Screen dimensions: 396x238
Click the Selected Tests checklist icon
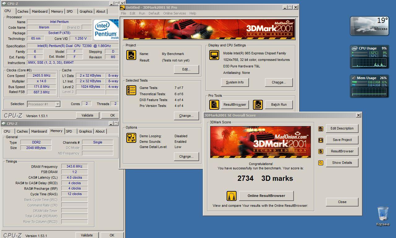coord(131,91)
